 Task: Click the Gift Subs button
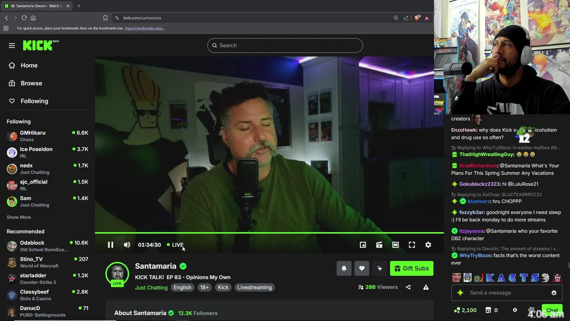click(411, 268)
